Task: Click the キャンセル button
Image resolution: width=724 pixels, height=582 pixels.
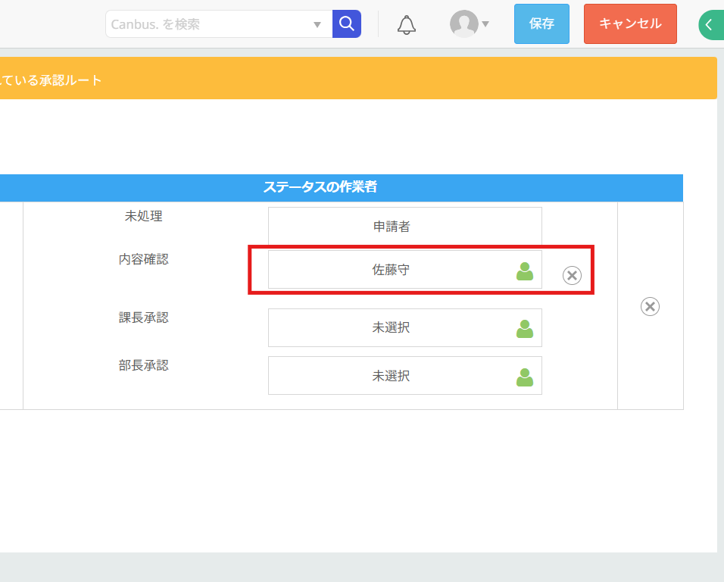Action: pos(630,24)
